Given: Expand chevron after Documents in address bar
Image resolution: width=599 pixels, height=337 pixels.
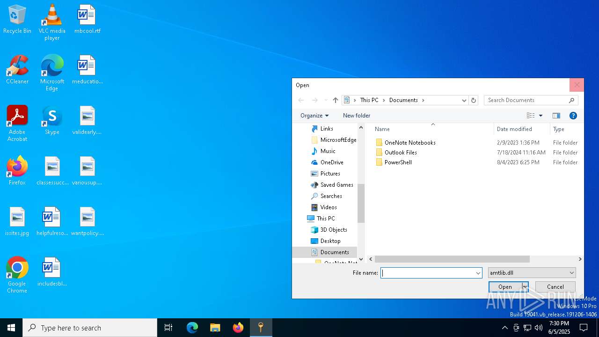Looking at the screenshot, I should click(x=423, y=100).
